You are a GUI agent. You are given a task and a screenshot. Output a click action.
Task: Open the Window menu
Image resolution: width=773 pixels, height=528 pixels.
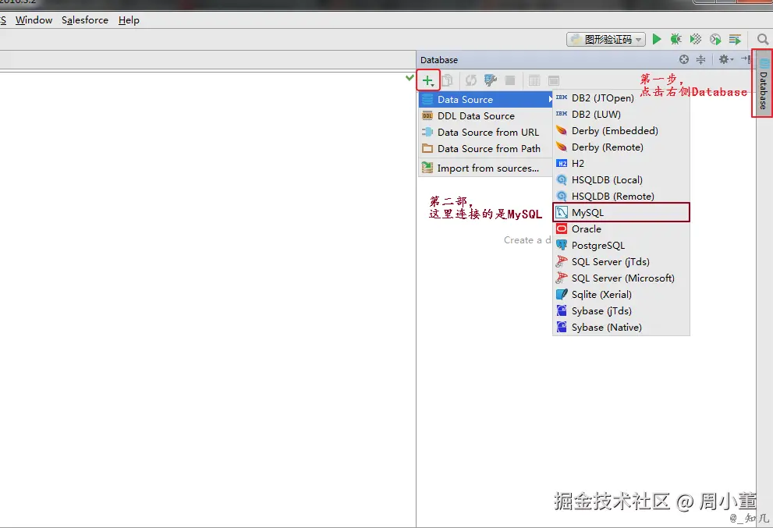point(34,20)
